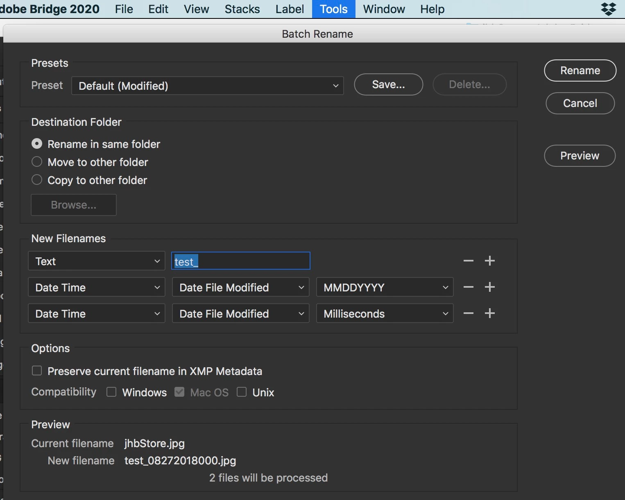Open the Text element type dropdown
The width and height of the screenshot is (625, 500).
[x=97, y=261]
